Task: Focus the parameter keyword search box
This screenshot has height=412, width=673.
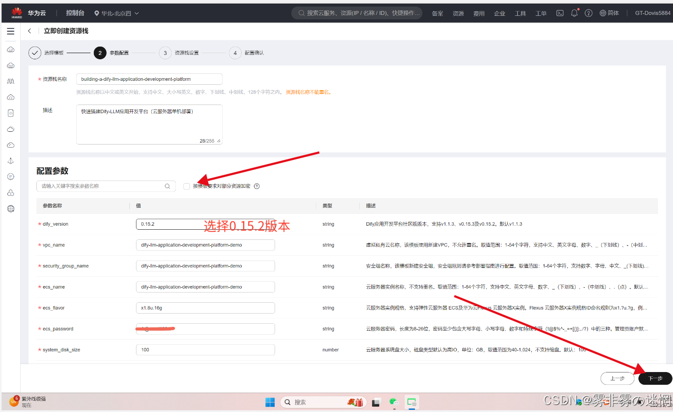Action: pyautogui.click(x=106, y=186)
